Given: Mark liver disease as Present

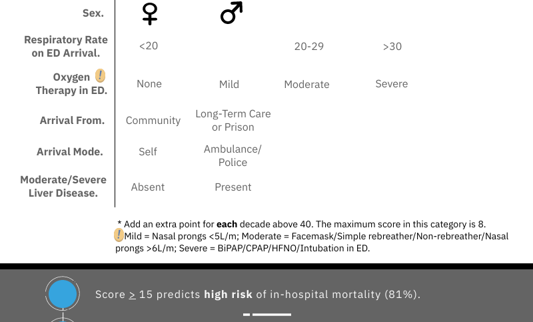Looking at the screenshot, I should click(x=233, y=187).
